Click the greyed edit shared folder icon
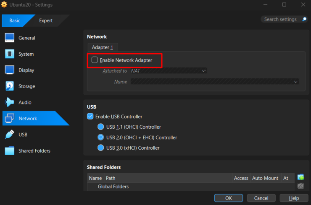This screenshot has width=311, height=205. (300, 186)
